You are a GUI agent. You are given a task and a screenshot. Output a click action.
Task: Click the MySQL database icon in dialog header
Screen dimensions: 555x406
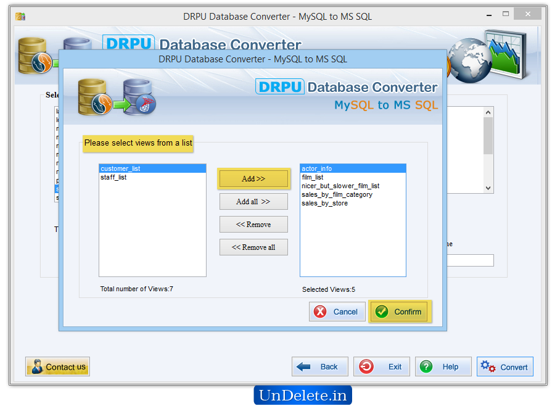pyautogui.click(x=94, y=97)
